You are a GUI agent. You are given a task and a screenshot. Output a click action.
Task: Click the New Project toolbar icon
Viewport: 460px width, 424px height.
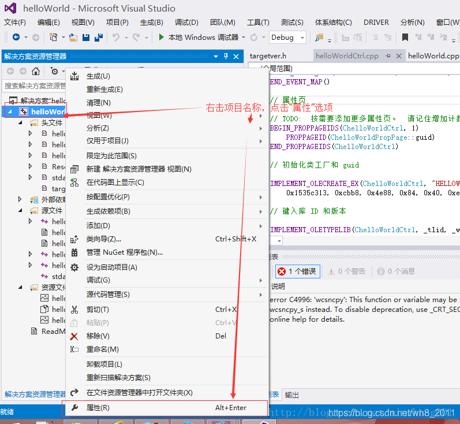click(x=53, y=38)
